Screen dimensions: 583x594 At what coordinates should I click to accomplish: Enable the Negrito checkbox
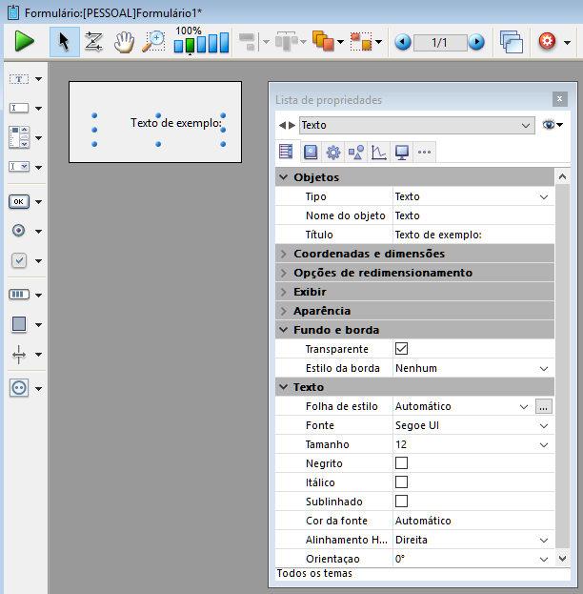tap(401, 463)
